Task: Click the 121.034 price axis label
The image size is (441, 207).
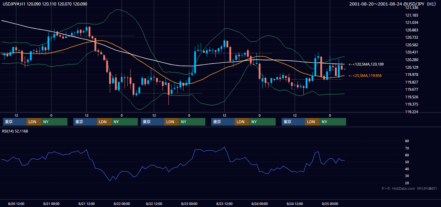Action: point(411,22)
